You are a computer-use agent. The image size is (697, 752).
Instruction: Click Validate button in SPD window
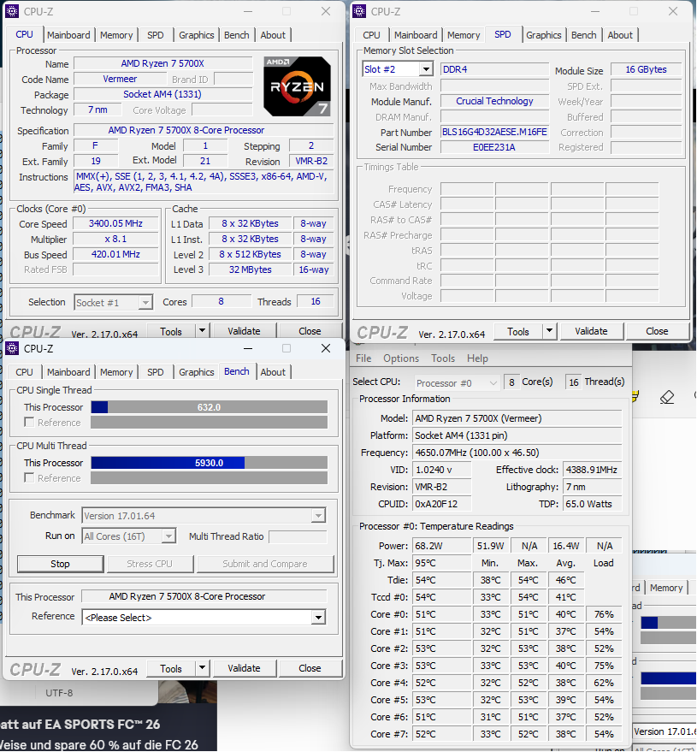[x=591, y=331]
